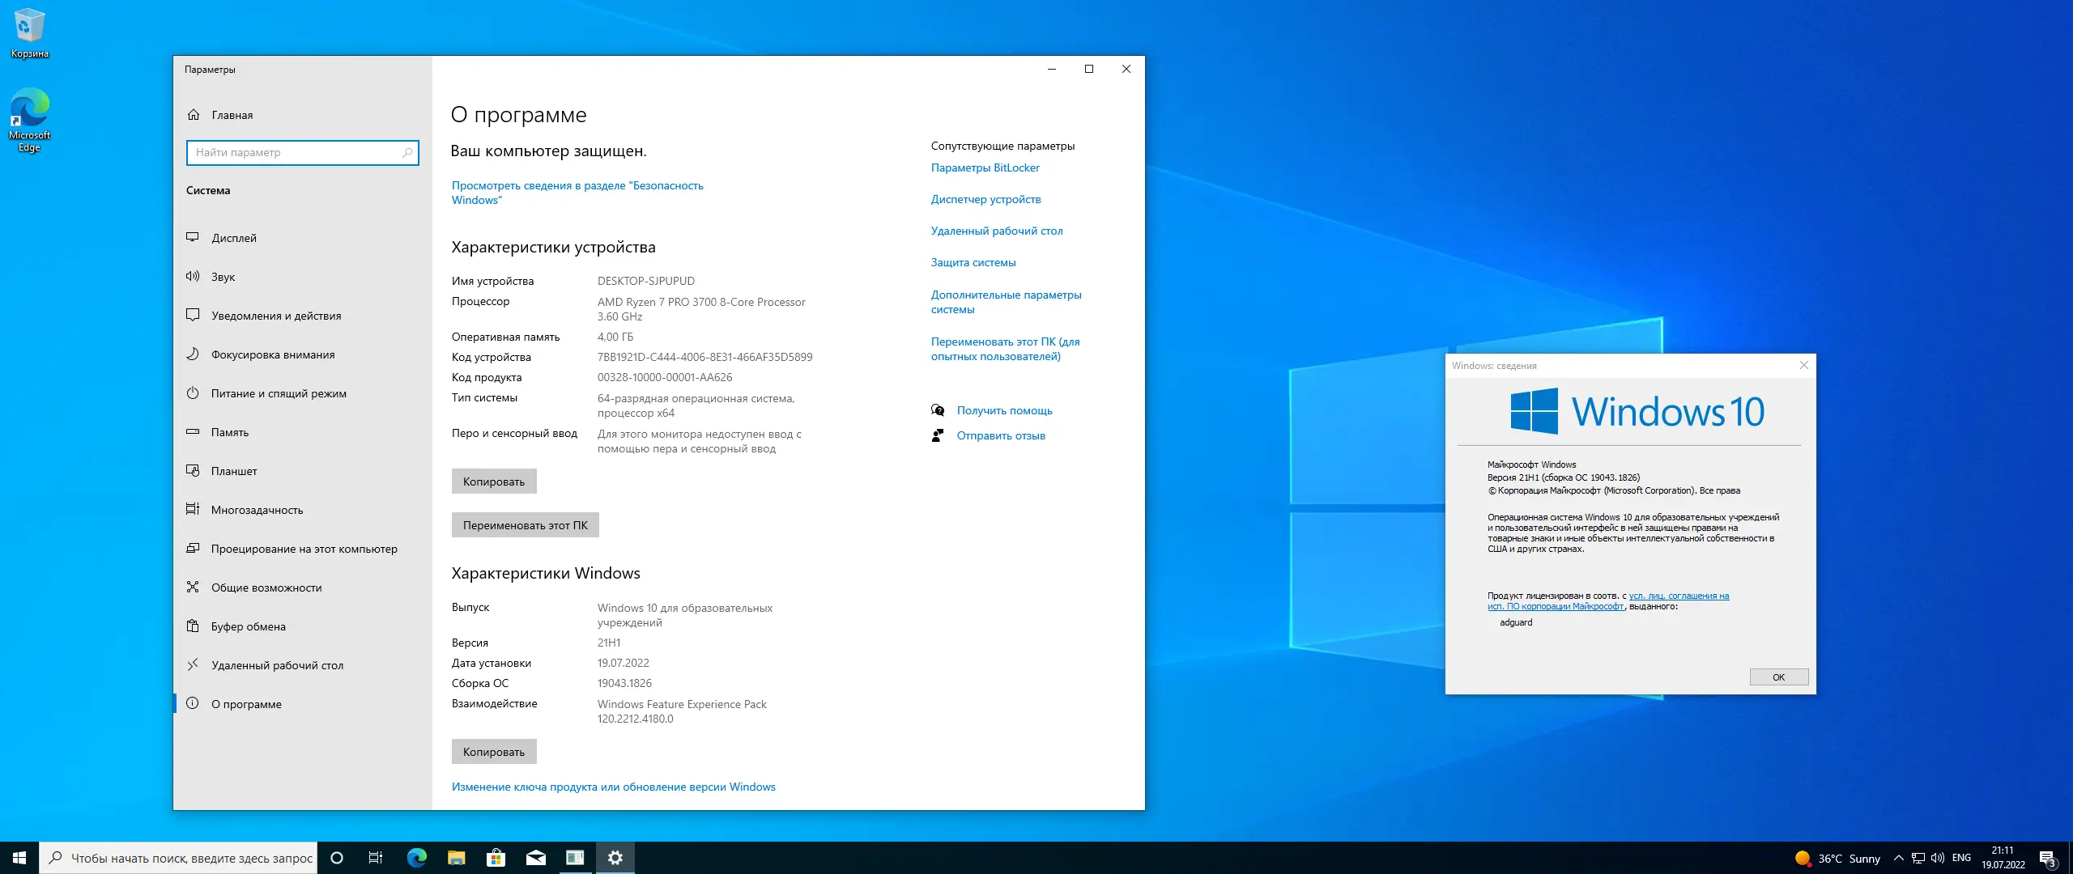Click OK in the Windows info dialog
This screenshot has width=2073, height=874.
(x=1778, y=677)
